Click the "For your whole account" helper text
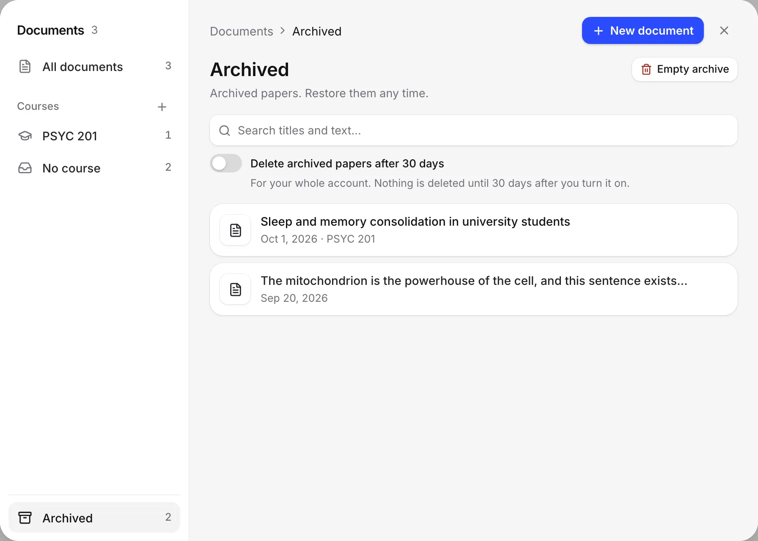This screenshot has height=541, width=758. (440, 183)
